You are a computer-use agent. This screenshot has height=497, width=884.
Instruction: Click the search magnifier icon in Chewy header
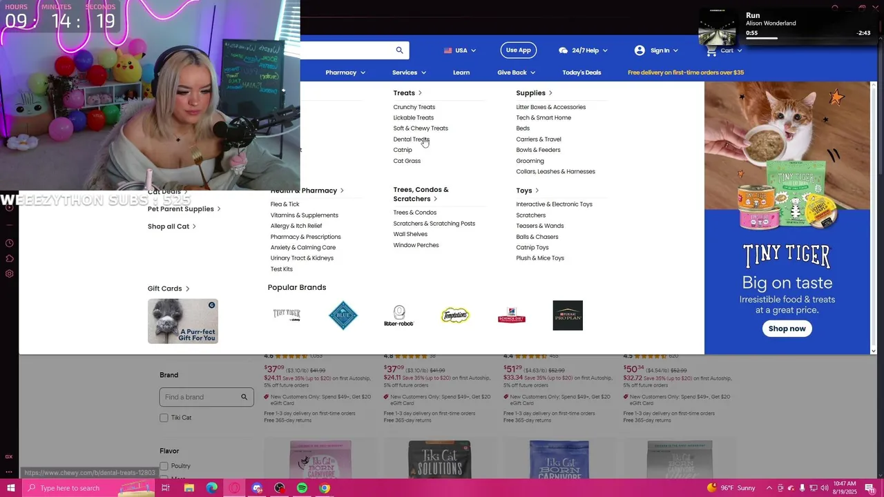coord(399,50)
